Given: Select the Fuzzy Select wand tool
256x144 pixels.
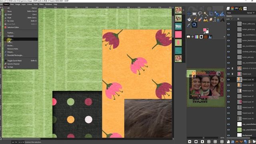Looking at the screenshot, I should [x=206, y=14].
